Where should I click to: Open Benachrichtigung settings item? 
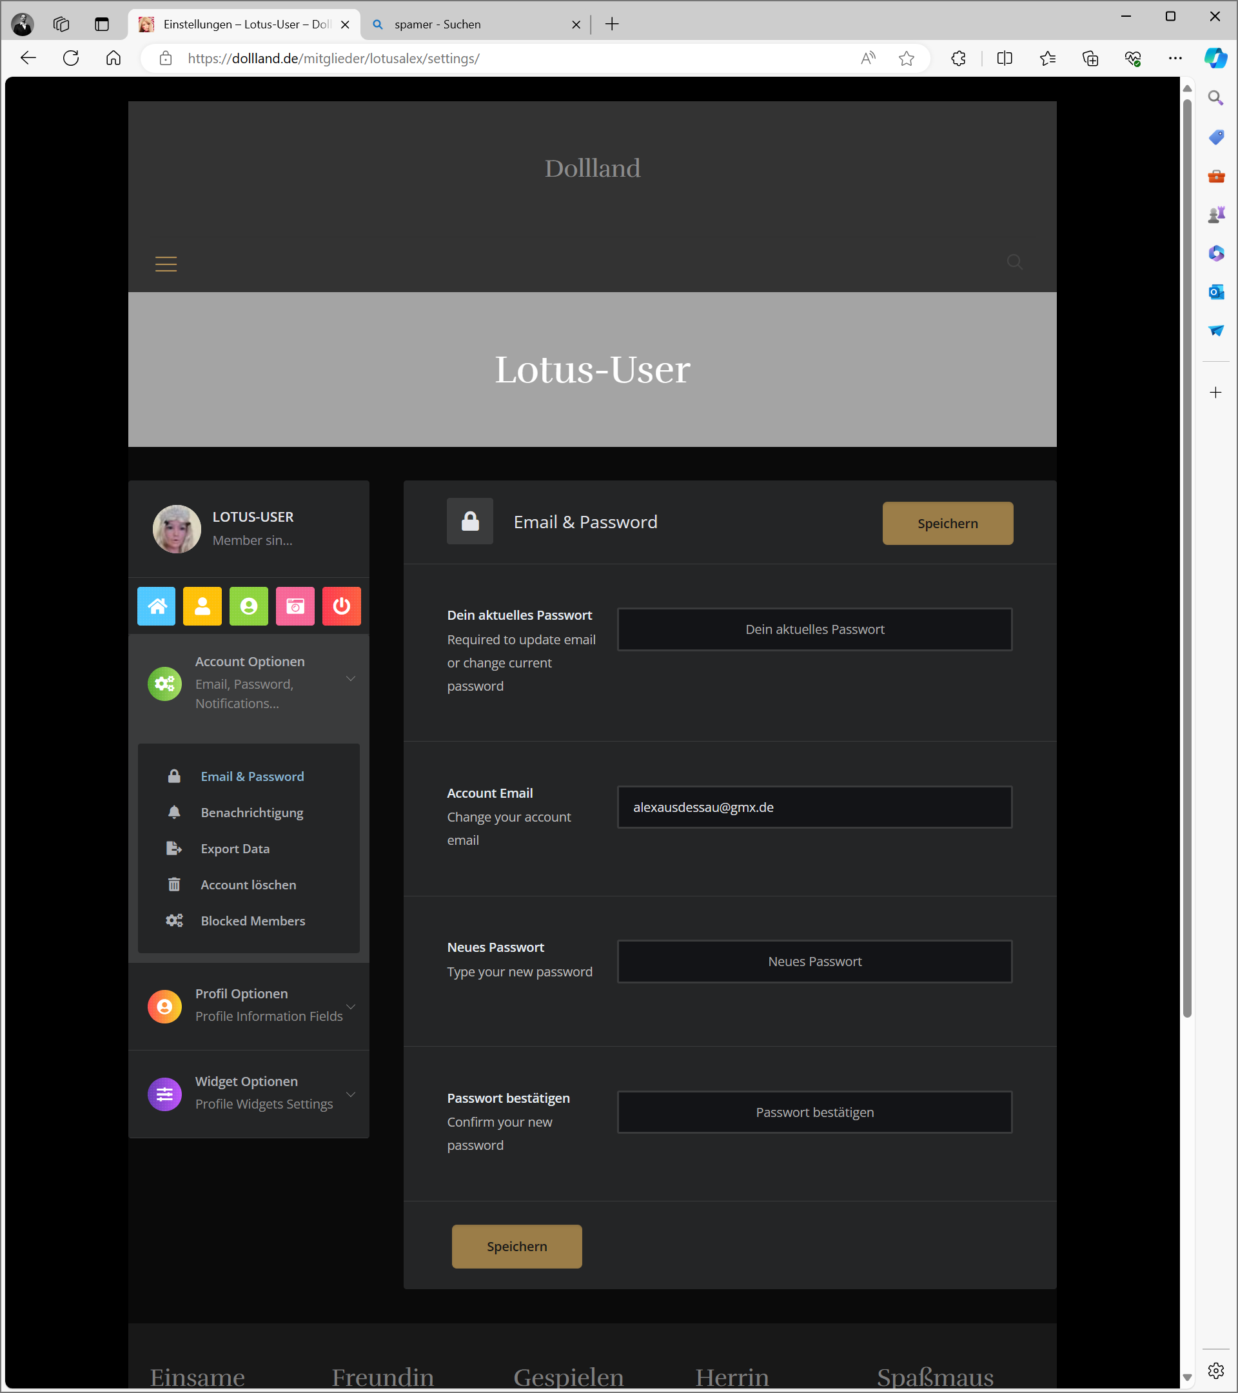point(251,813)
